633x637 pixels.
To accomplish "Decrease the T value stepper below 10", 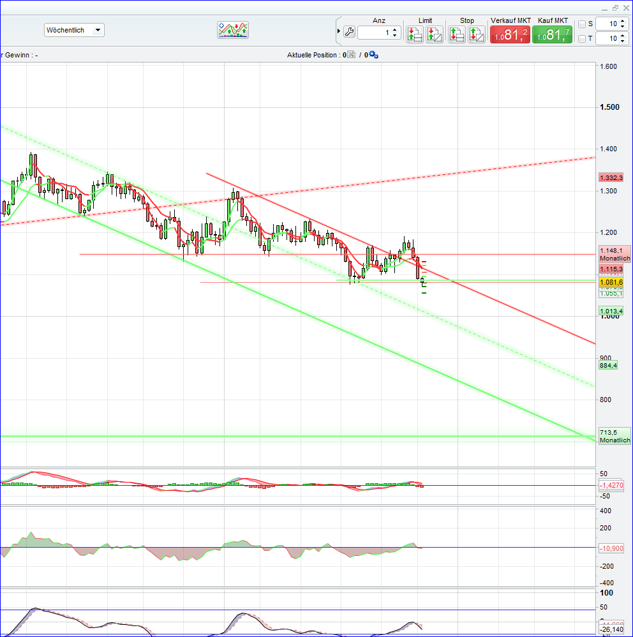I will tap(623, 41).
